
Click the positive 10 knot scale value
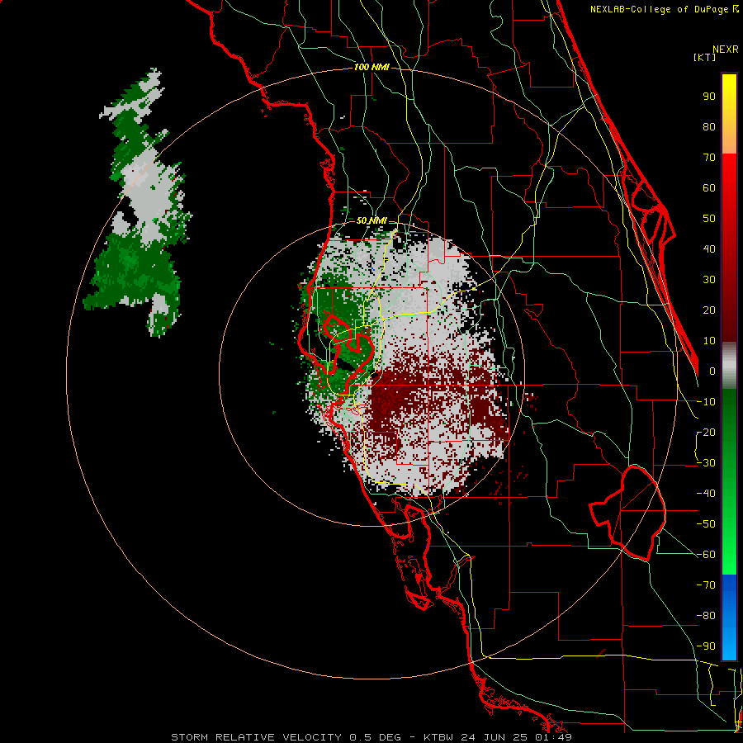point(709,341)
